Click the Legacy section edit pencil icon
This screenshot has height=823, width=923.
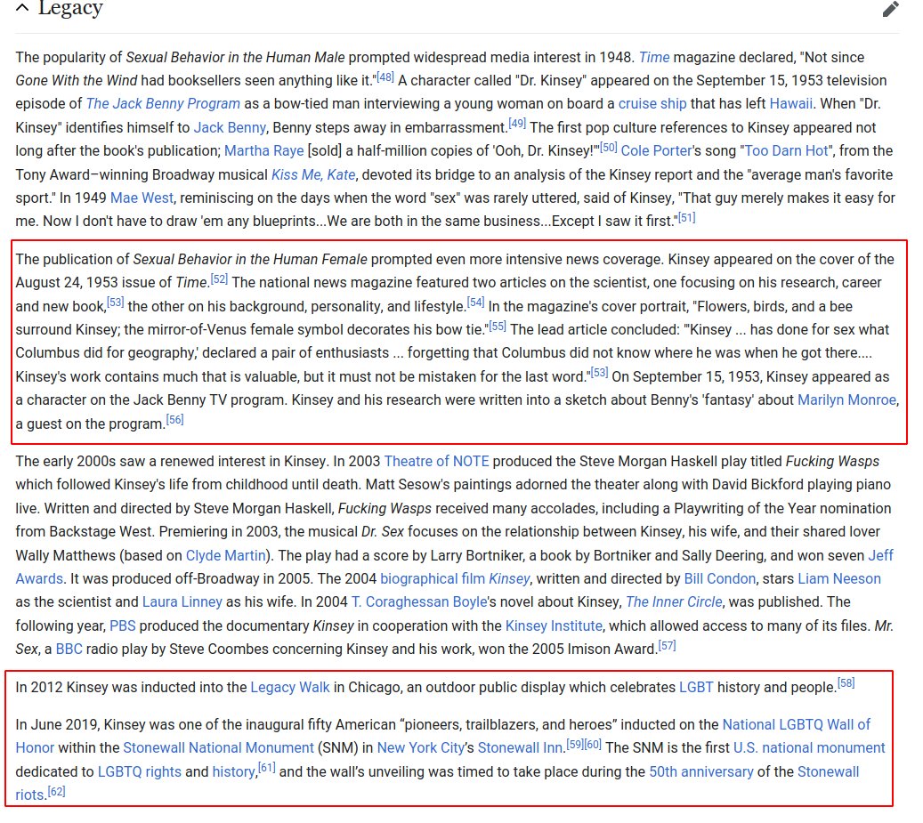[891, 9]
